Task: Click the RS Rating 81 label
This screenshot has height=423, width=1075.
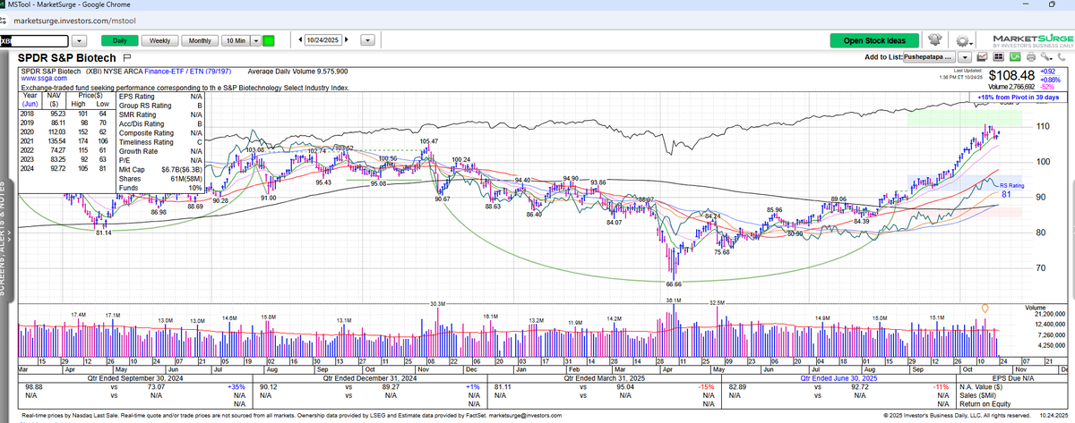Action: tap(1012, 190)
